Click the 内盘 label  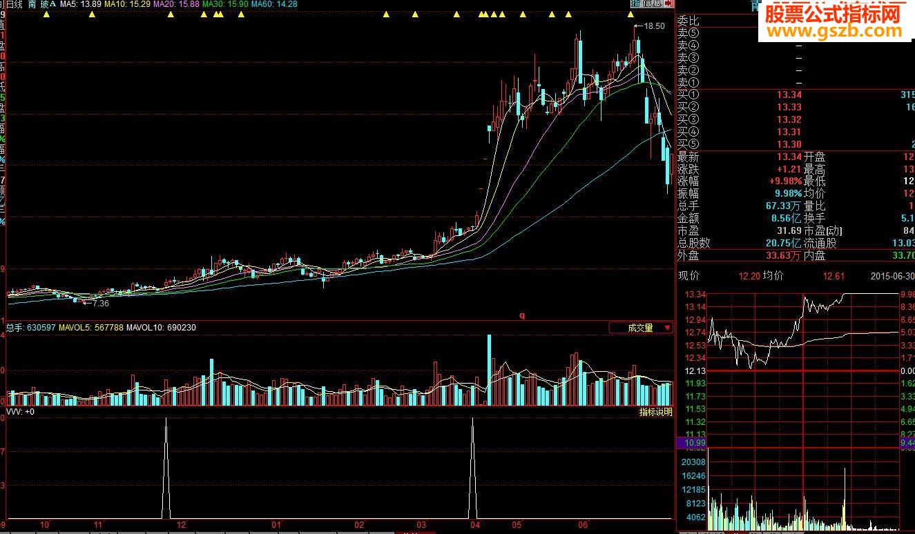coord(815,256)
